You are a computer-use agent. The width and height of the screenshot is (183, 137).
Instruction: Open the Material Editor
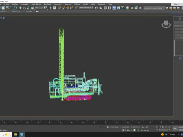(x=127, y=8)
